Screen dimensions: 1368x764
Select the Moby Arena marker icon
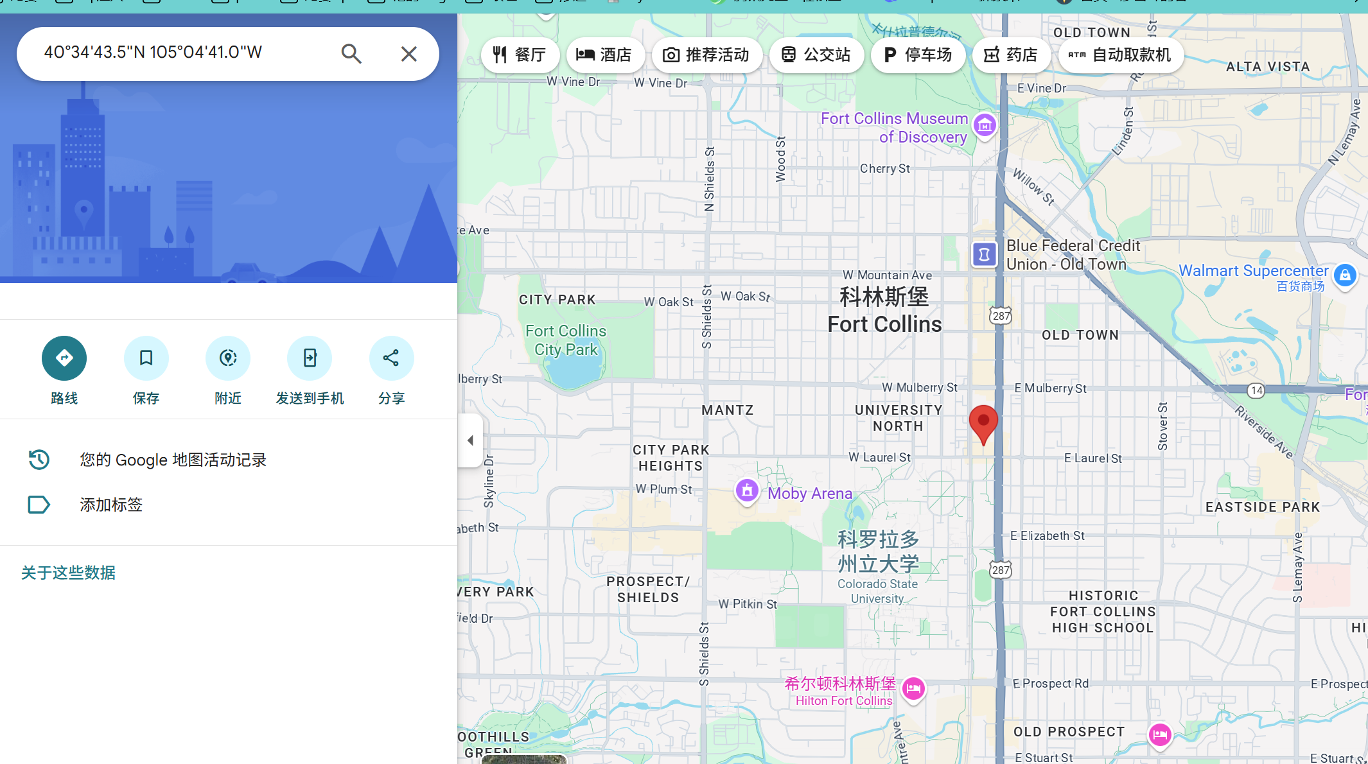coord(747,492)
